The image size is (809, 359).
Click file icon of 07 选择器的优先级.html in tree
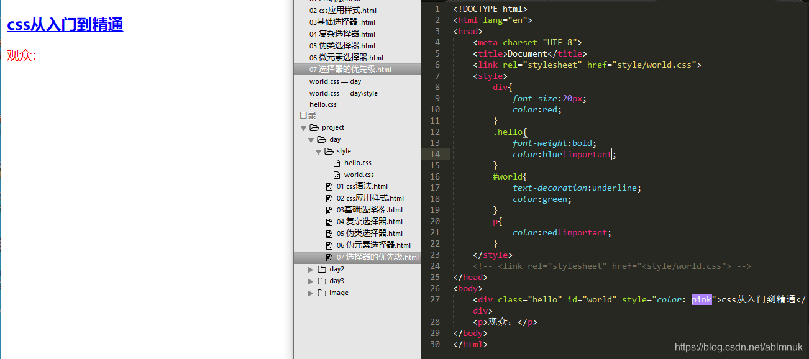point(329,257)
